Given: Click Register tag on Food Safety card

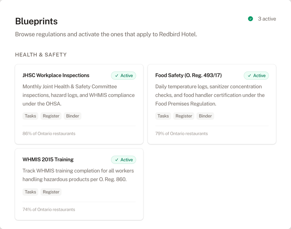Looking at the screenshot, I should coord(184,116).
